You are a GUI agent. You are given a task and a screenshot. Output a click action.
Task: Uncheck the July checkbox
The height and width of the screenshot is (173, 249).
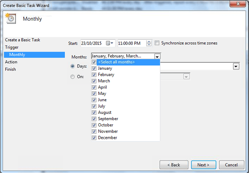[x=94, y=106]
